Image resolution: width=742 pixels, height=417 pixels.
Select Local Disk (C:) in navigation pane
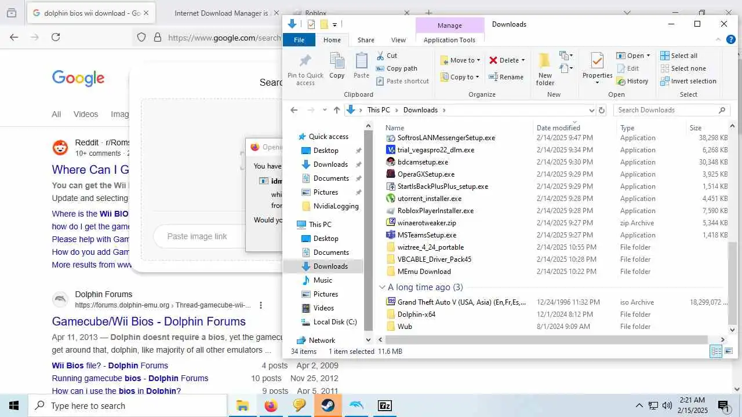[329, 322]
